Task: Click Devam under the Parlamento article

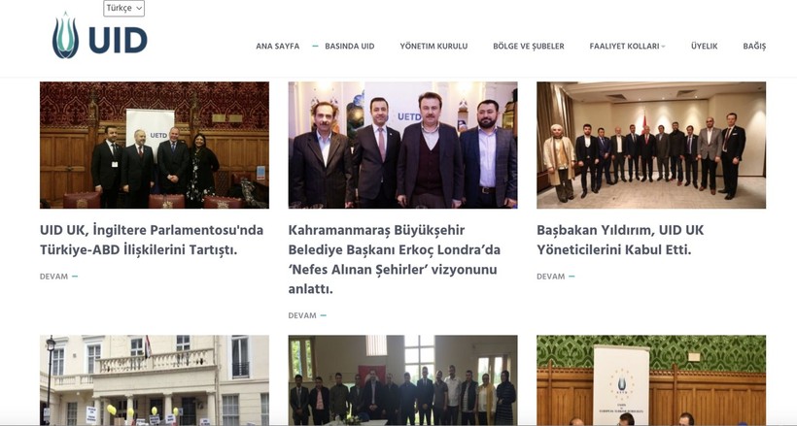Action: pyautogui.click(x=58, y=277)
